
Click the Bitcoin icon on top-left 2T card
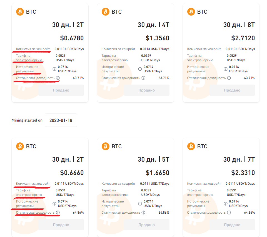[20, 12]
